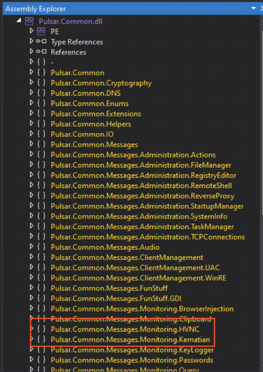Select Pulsar.Common.Messages.Administration.ReverseProxy namespace

(142, 196)
